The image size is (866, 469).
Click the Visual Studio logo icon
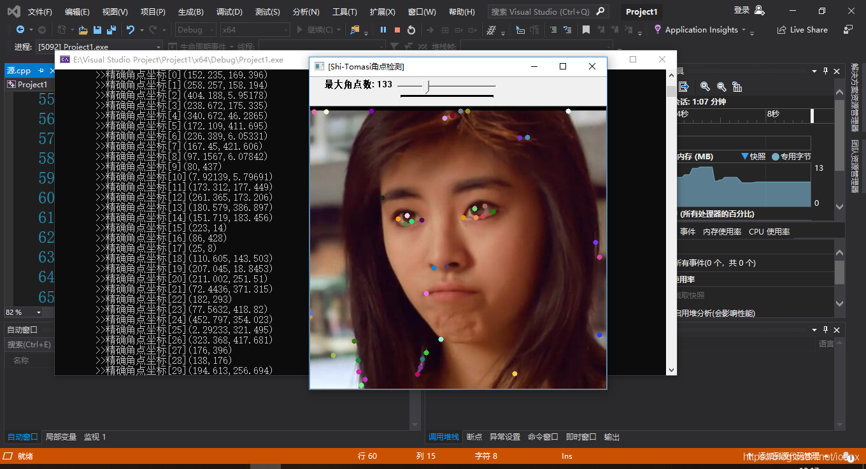pyautogui.click(x=13, y=11)
